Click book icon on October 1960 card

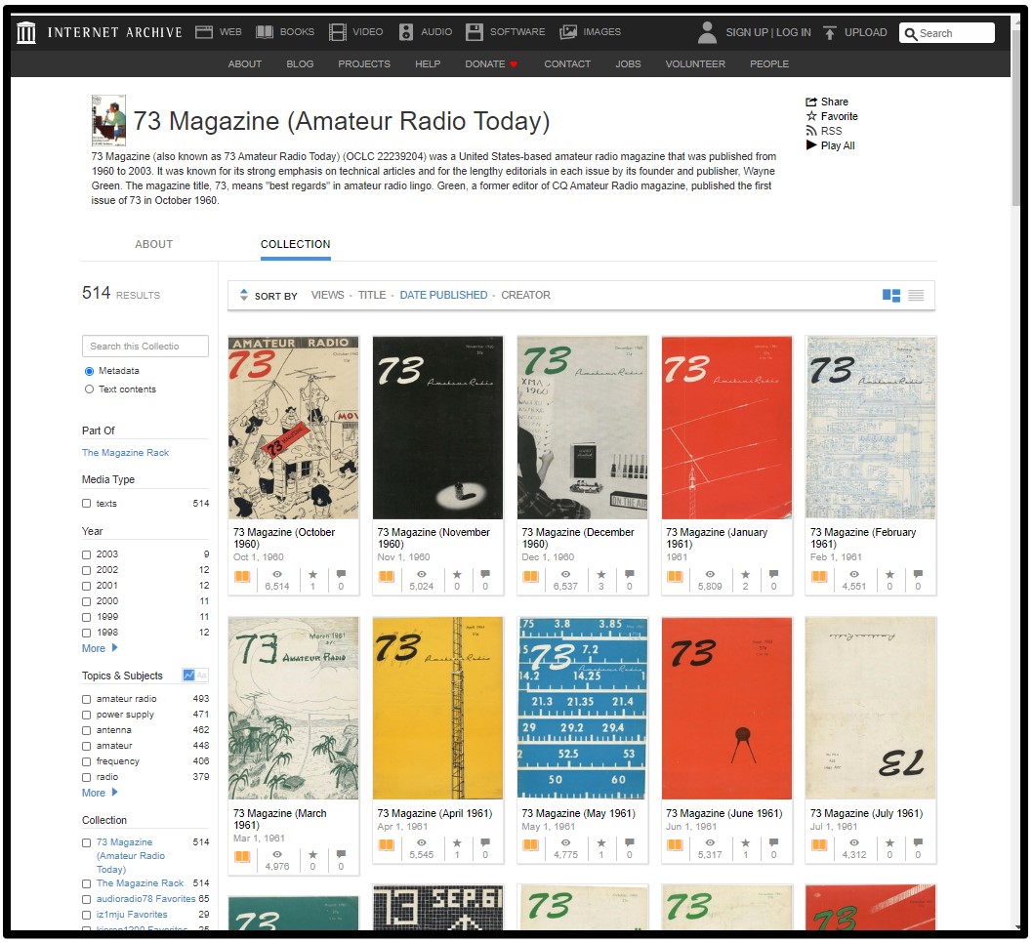[x=242, y=576]
